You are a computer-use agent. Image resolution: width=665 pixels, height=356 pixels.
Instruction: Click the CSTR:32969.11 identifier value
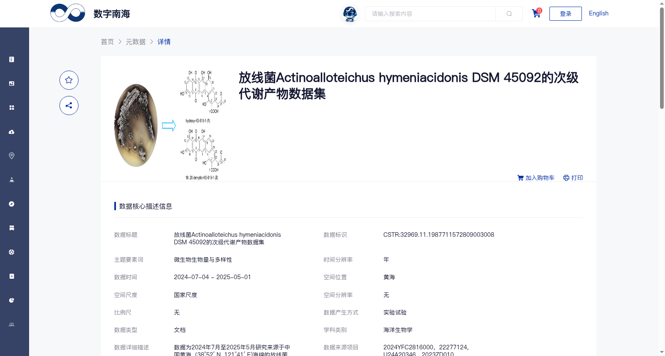point(438,235)
